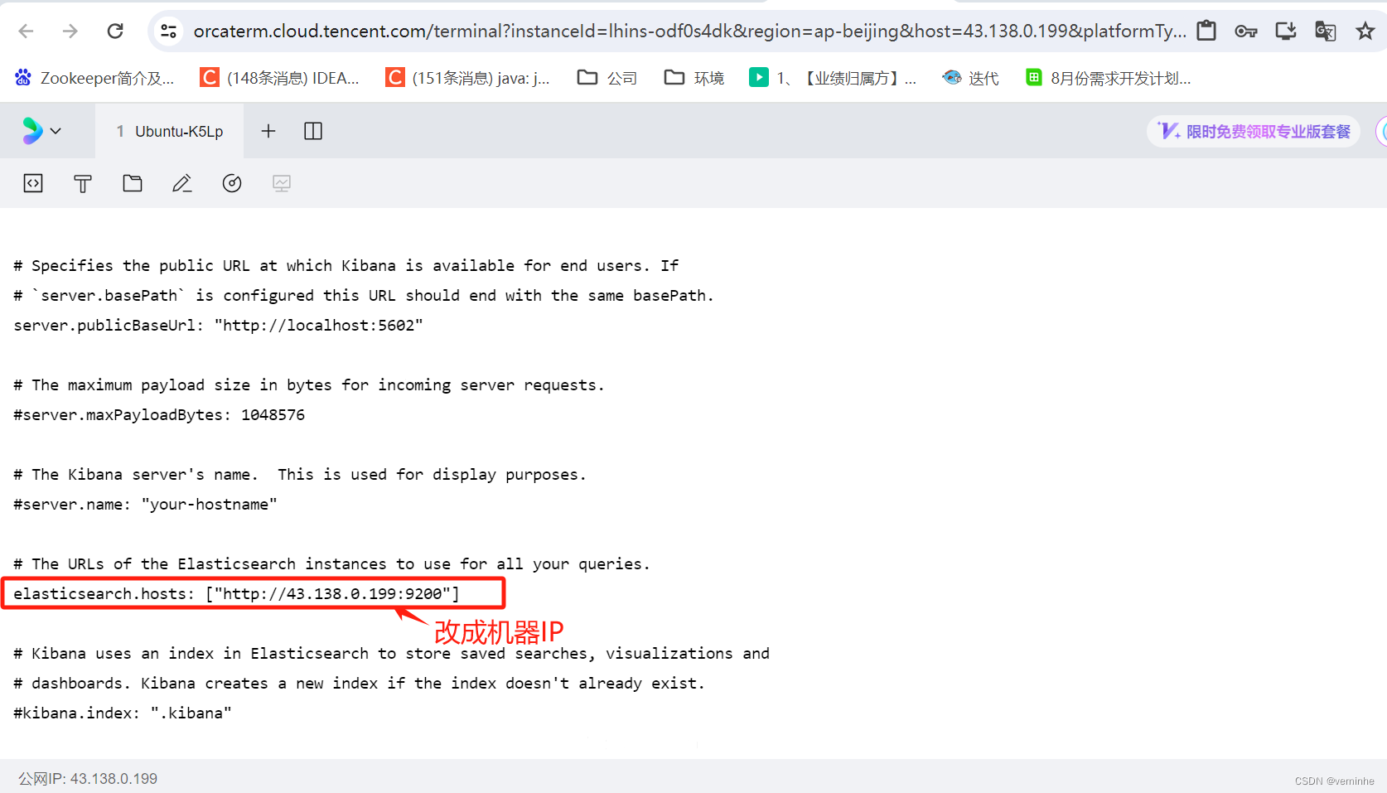This screenshot has height=793, width=1387.
Task: Open the Zookeeper简介及... bookmark
Action: (94, 77)
